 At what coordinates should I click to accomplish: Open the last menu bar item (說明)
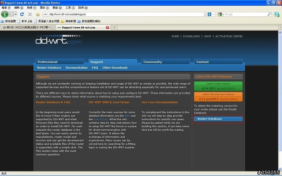(x=83, y=8)
